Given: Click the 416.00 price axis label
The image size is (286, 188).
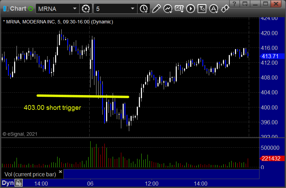Looking at the screenshot, I should coord(269,48).
